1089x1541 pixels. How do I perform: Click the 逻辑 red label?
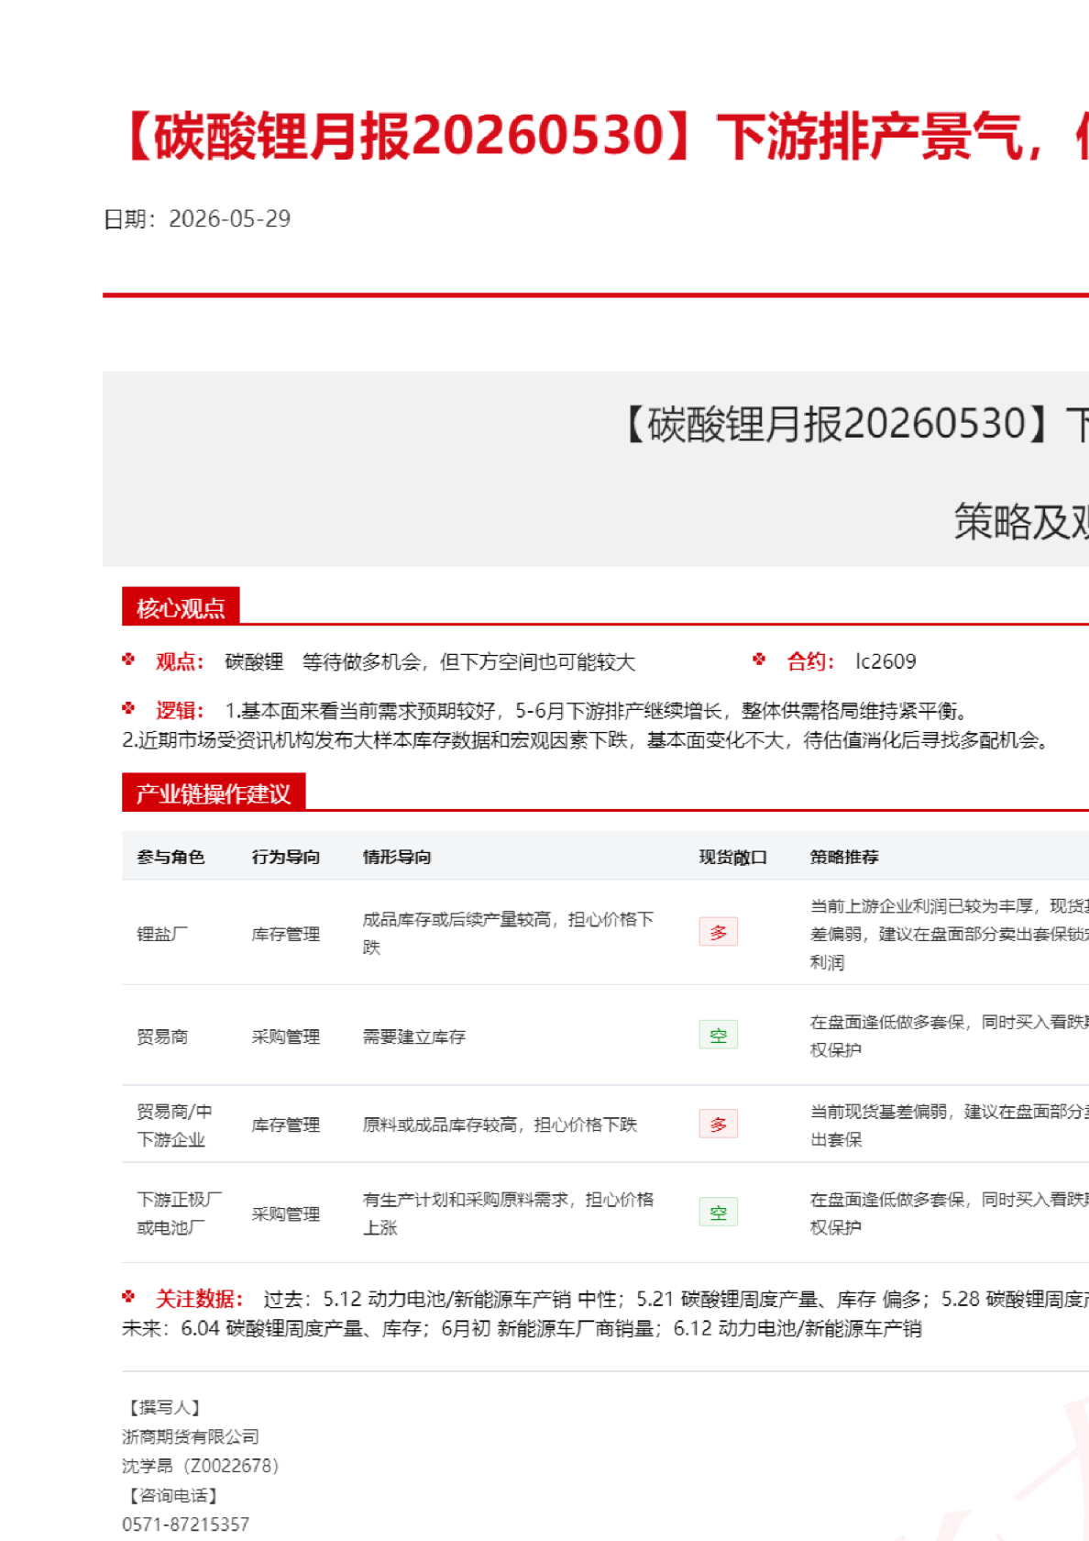[x=180, y=710]
